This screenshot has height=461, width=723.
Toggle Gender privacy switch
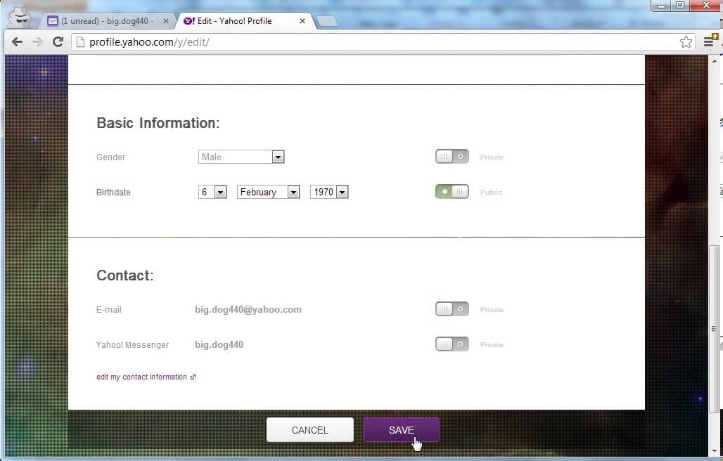[x=452, y=157]
